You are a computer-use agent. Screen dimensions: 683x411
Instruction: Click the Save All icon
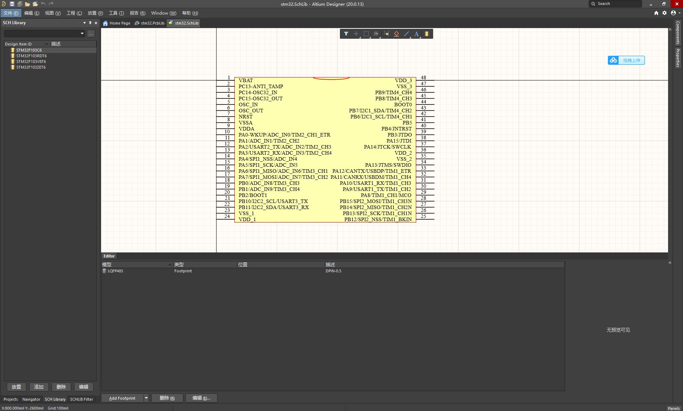20,4
